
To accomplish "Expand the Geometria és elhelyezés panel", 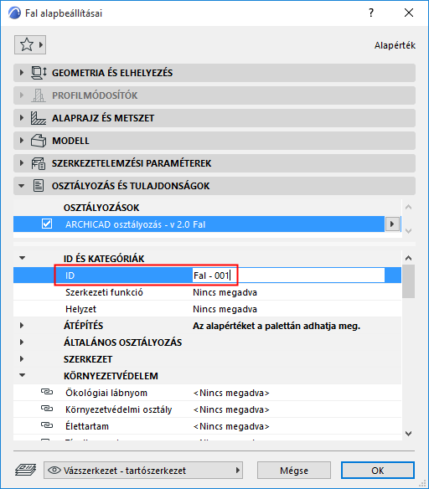I will pos(21,73).
